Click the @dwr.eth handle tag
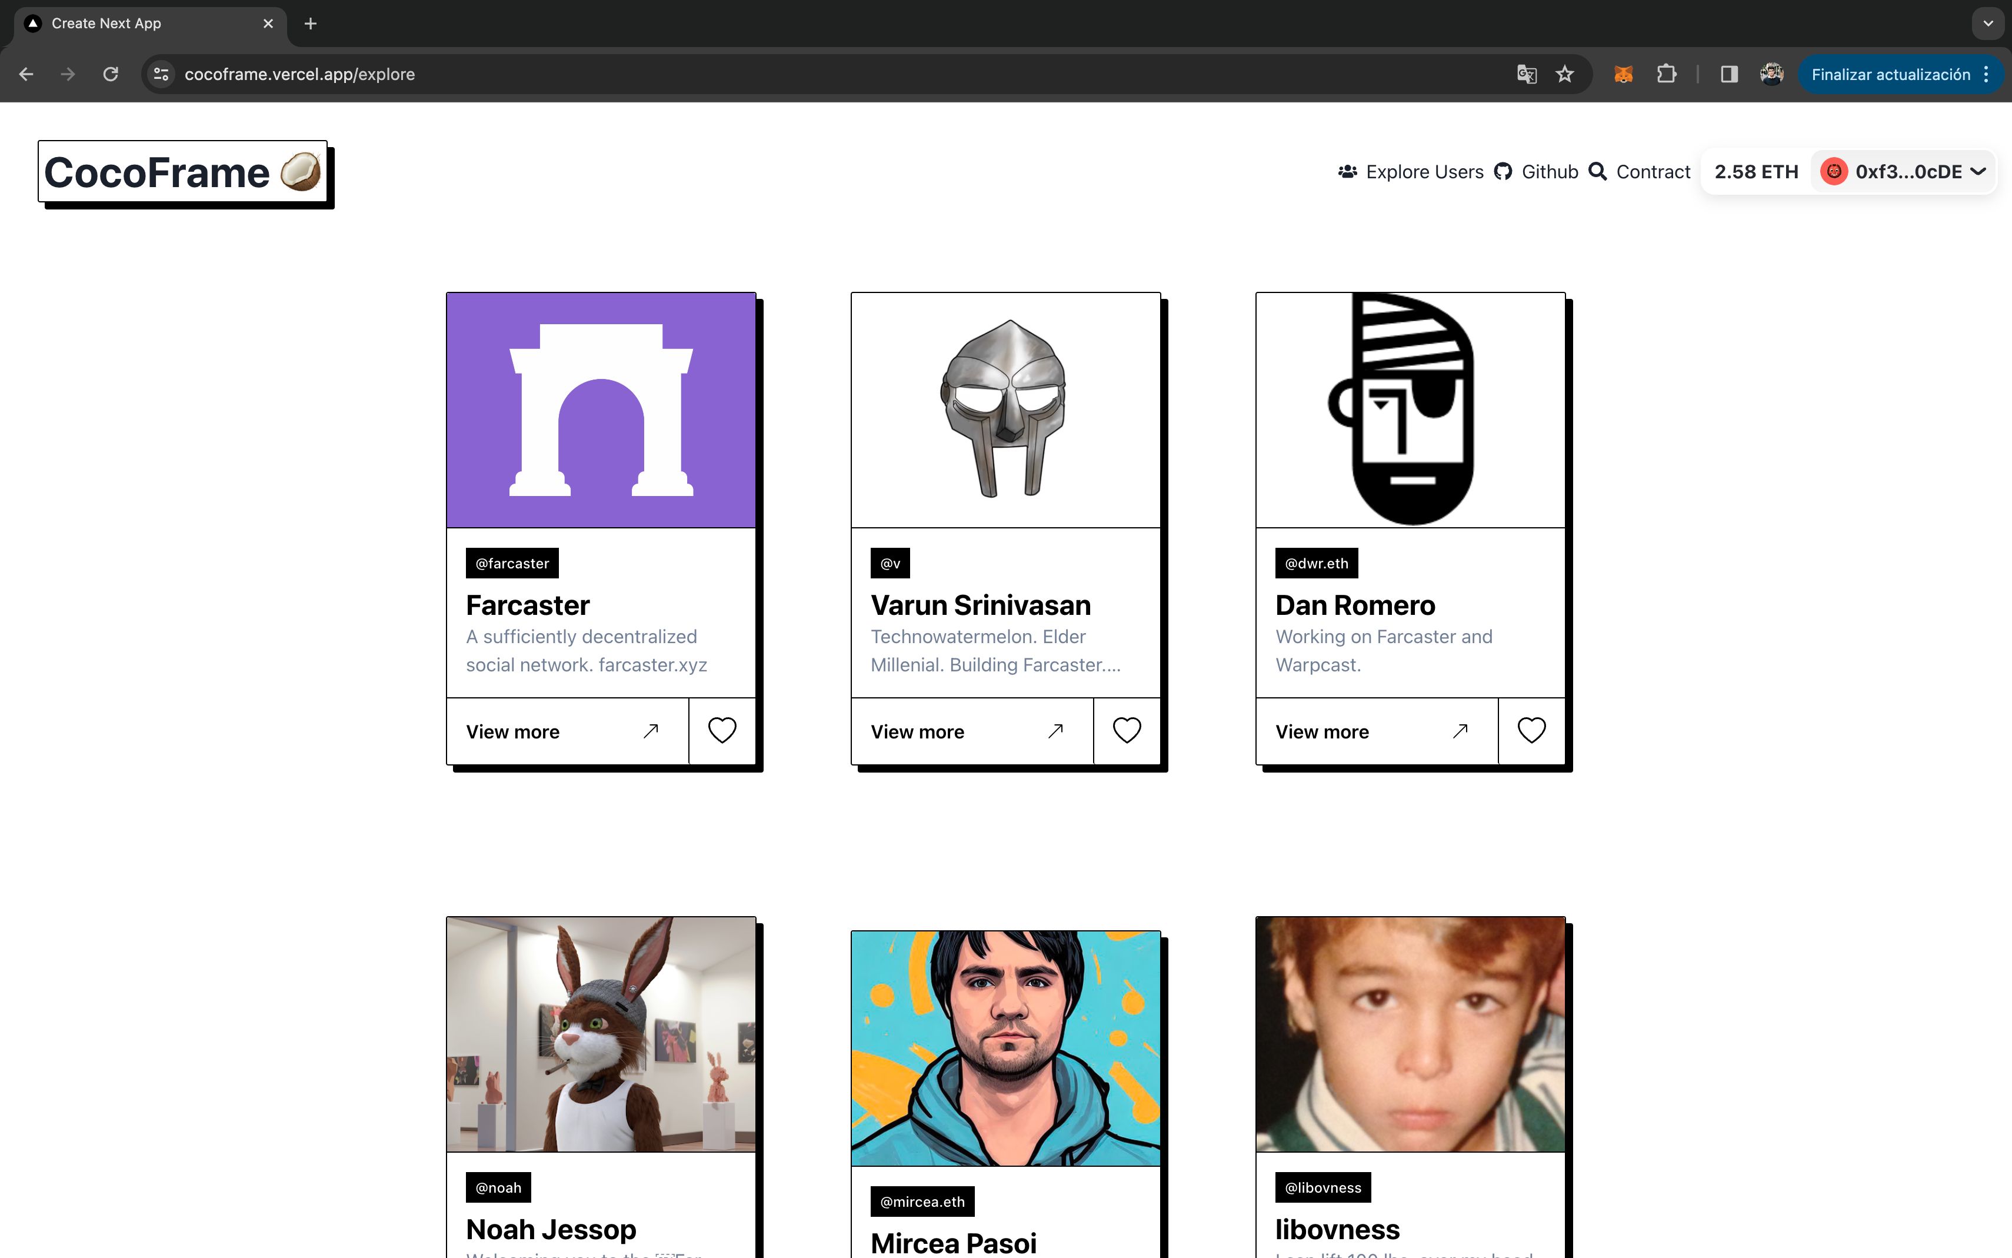This screenshot has height=1258, width=2012. [x=1317, y=563]
